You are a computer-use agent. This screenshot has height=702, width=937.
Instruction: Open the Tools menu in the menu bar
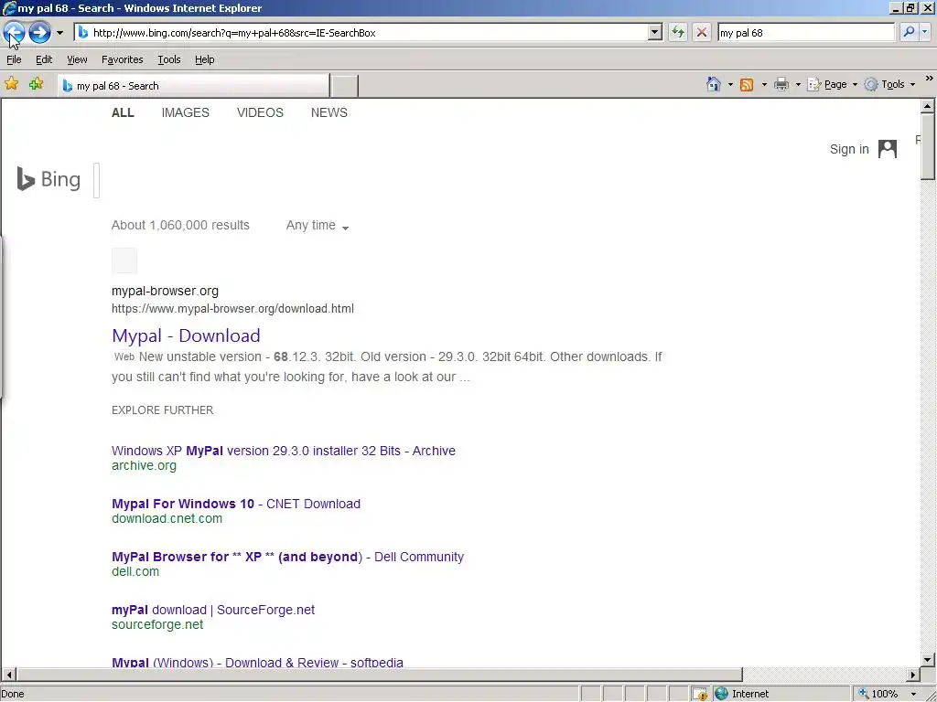169,59
